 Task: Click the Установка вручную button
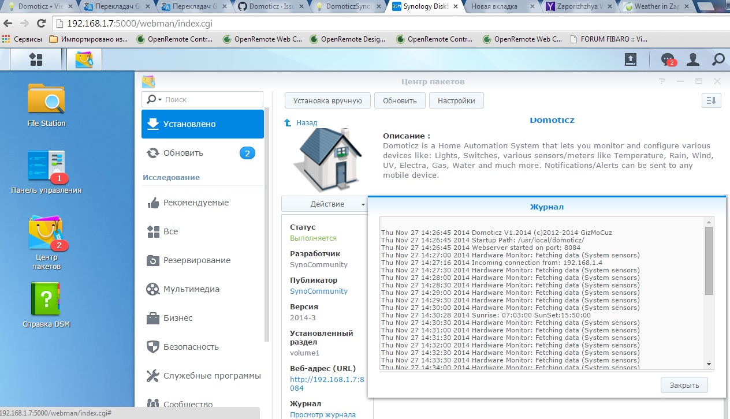(x=327, y=100)
